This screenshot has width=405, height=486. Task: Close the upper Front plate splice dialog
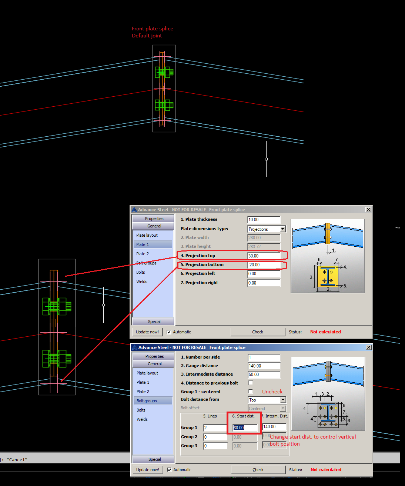coord(368,210)
